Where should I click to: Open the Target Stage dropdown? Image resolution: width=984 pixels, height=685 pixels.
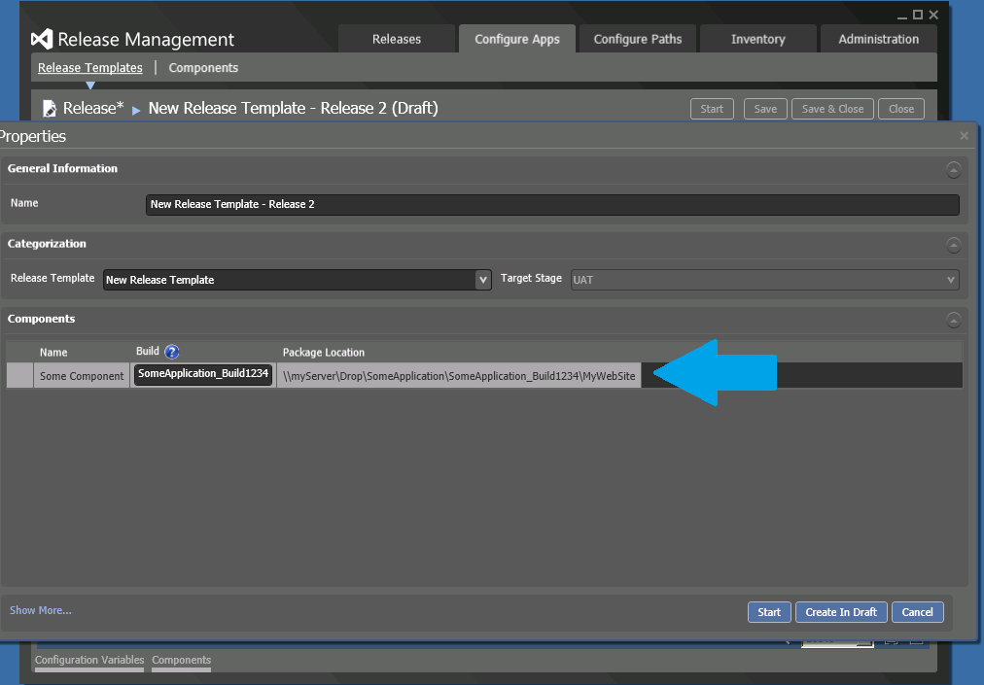point(950,280)
